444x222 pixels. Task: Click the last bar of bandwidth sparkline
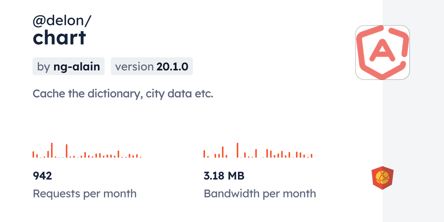point(311,156)
